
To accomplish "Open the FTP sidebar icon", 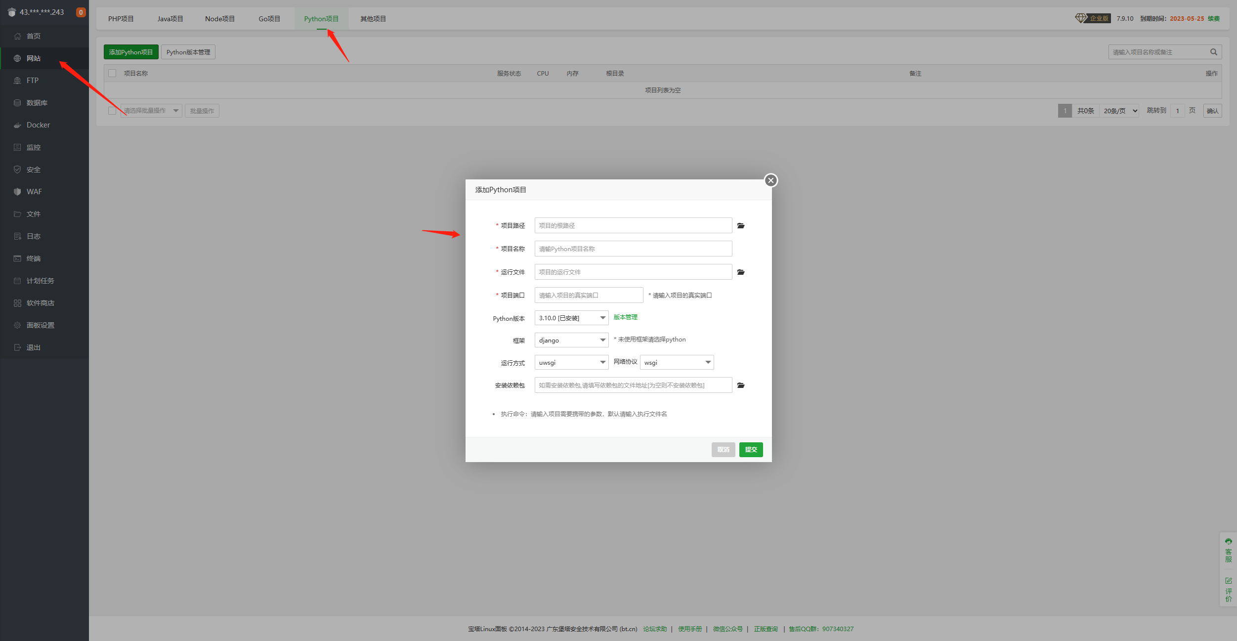I will 17,81.
